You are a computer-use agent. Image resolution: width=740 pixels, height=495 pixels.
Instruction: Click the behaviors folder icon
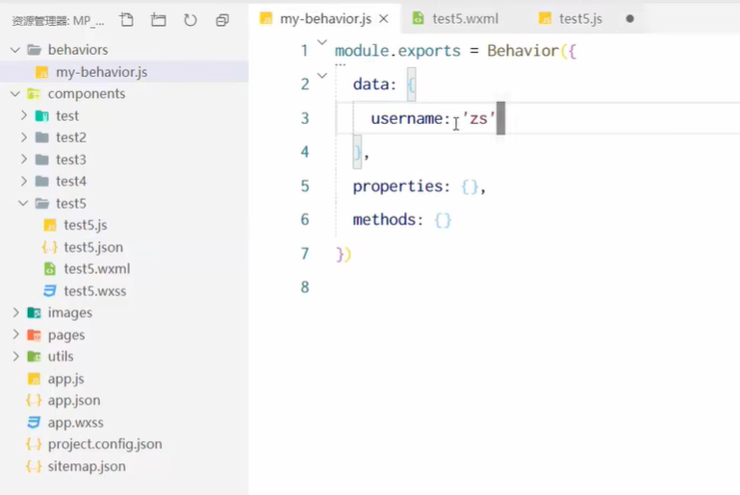click(34, 50)
